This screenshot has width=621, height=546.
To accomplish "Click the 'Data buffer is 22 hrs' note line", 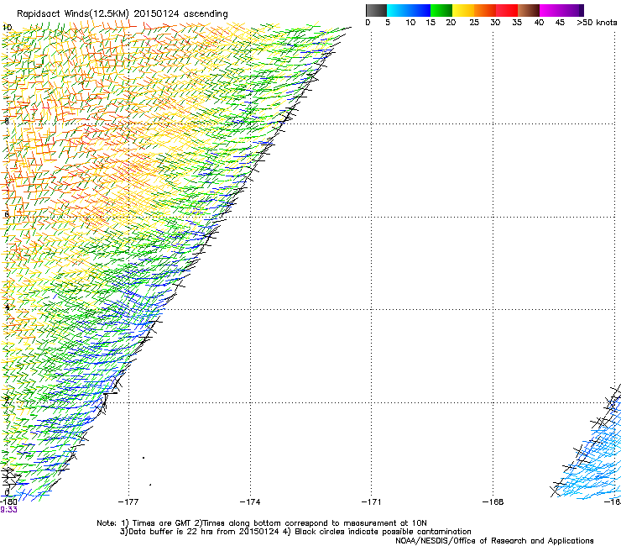I will 295,532.
